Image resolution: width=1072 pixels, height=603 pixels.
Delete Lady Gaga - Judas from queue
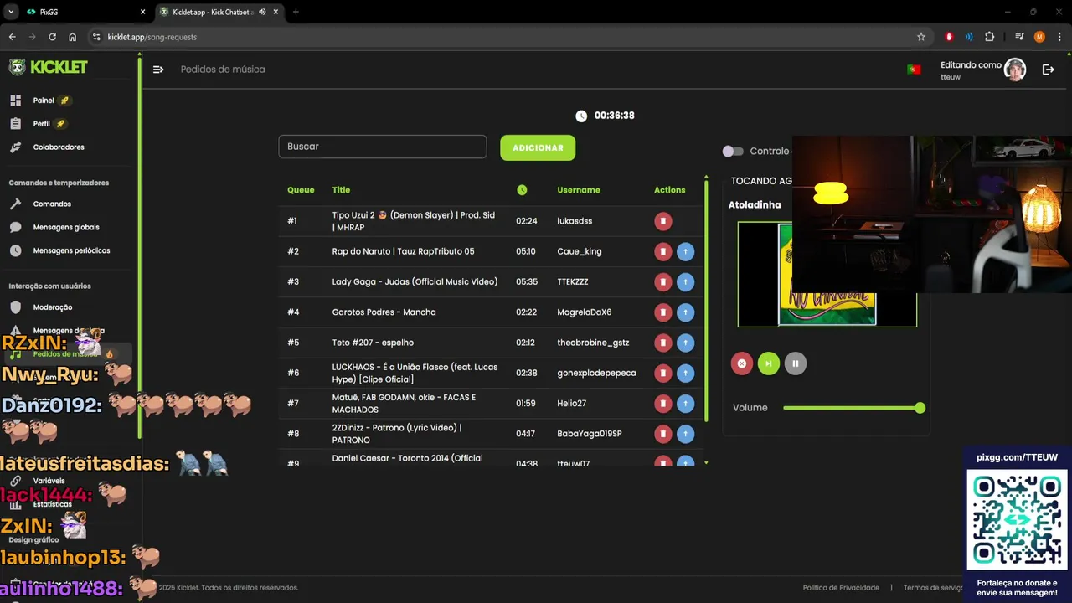662,282
